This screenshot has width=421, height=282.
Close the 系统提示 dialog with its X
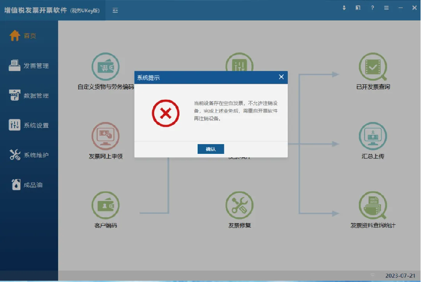[x=281, y=76]
